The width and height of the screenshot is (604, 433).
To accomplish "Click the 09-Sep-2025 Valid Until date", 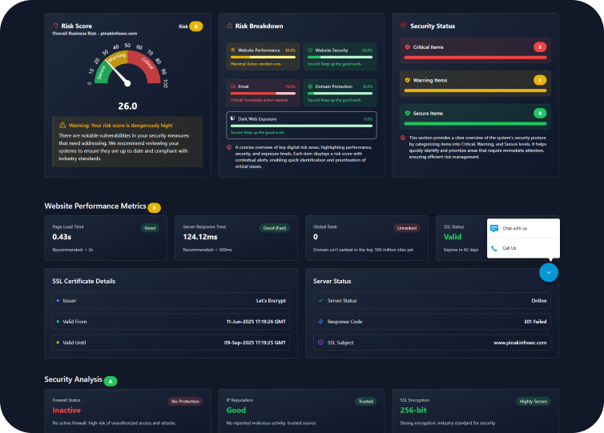I will tap(255, 343).
